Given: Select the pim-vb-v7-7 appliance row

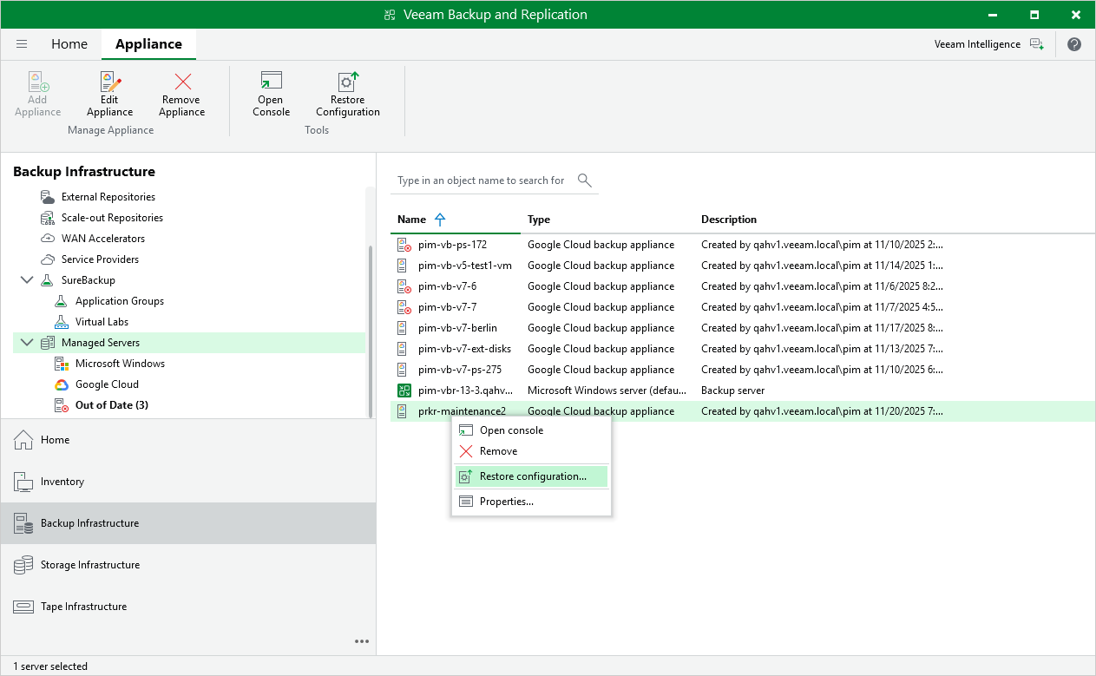Looking at the screenshot, I should pyautogui.click(x=742, y=307).
